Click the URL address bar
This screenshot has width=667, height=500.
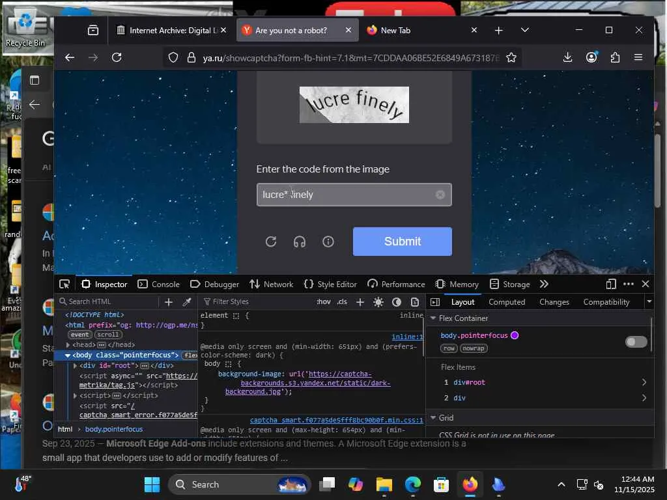(x=351, y=57)
